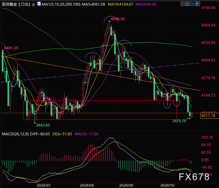219x188 pixels.
Task: Select the 现货黄金 symbol title
Action: pyautogui.click(x=9, y=4)
